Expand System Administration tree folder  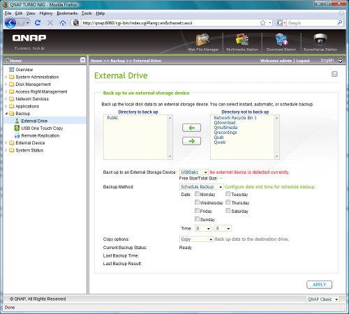pos(6,77)
